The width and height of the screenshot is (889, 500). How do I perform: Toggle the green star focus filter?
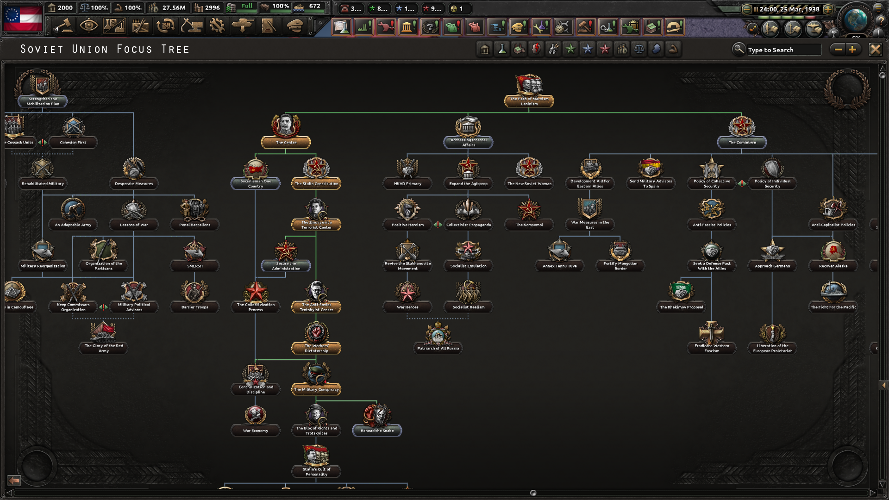click(x=570, y=49)
